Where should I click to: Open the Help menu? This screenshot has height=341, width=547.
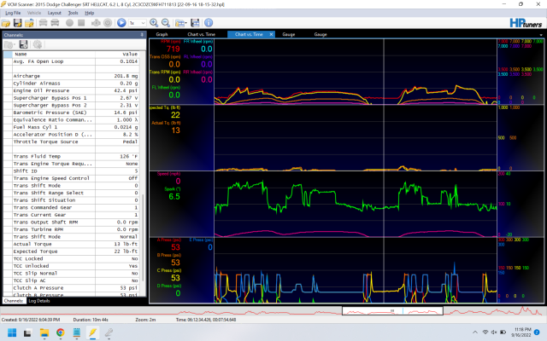pos(90,13)
